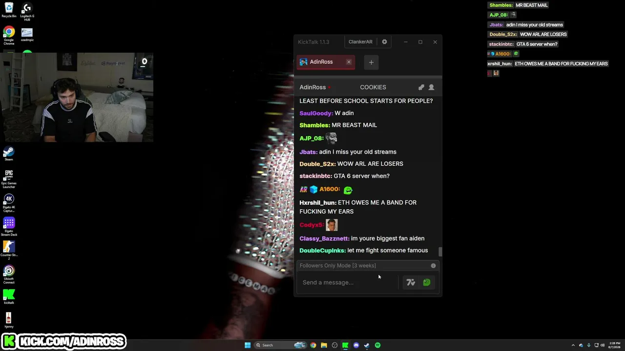
Task: Click the hjenny desktop icon
Action: coord(9,321)
